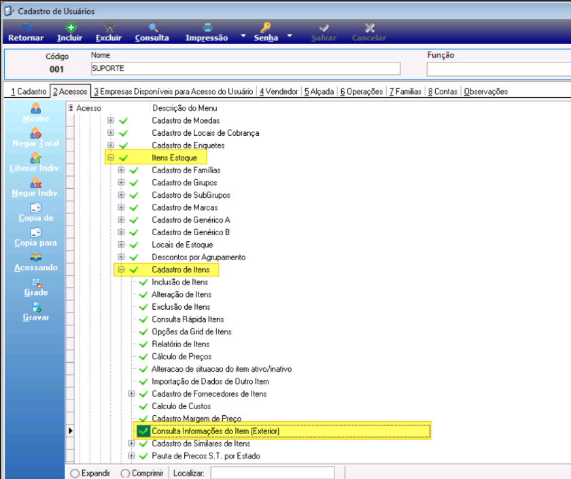Click the Função input field
Viewport: 571px width, 479px height.
pos(498,69)
